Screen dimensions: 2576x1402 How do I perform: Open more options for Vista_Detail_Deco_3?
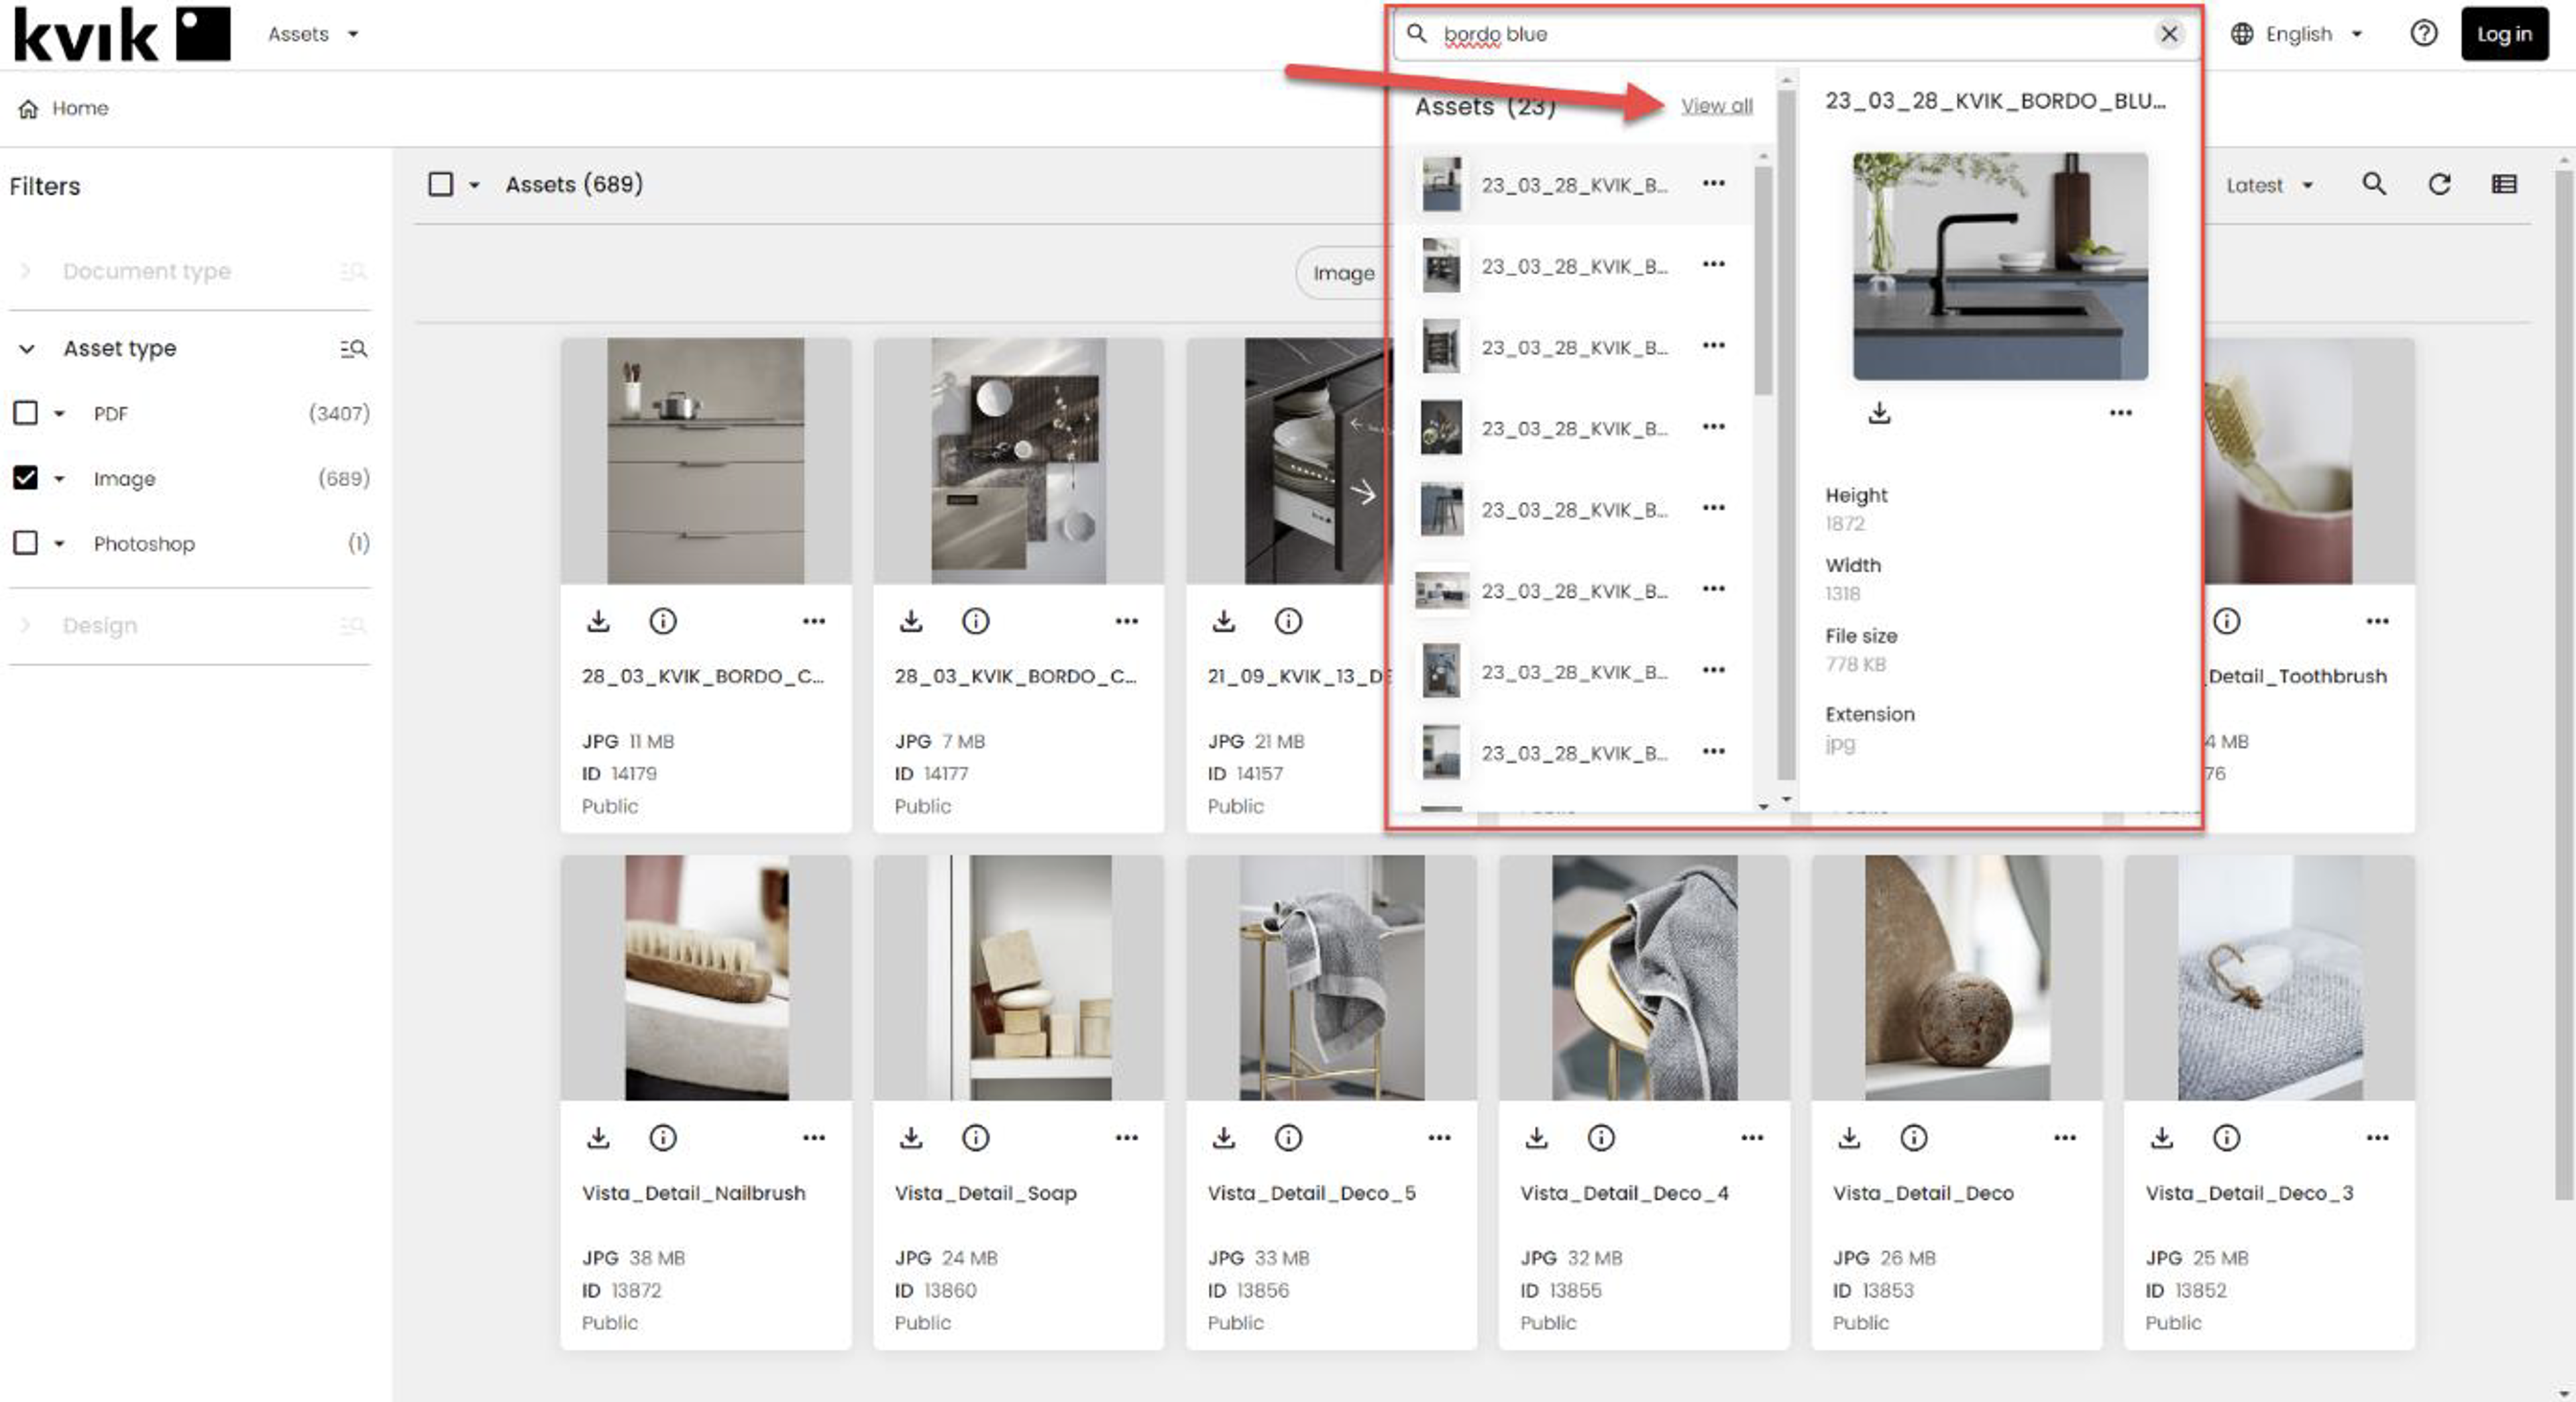tap(2377, 1137)
